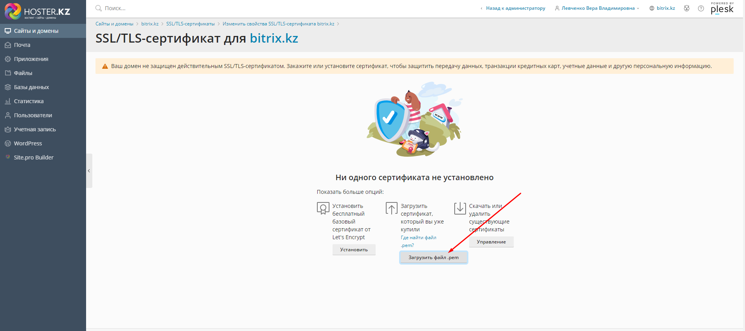This screenshot has height=331, width=745.
Task: Click the Пользователи person icon
Action: pos(8,115)
